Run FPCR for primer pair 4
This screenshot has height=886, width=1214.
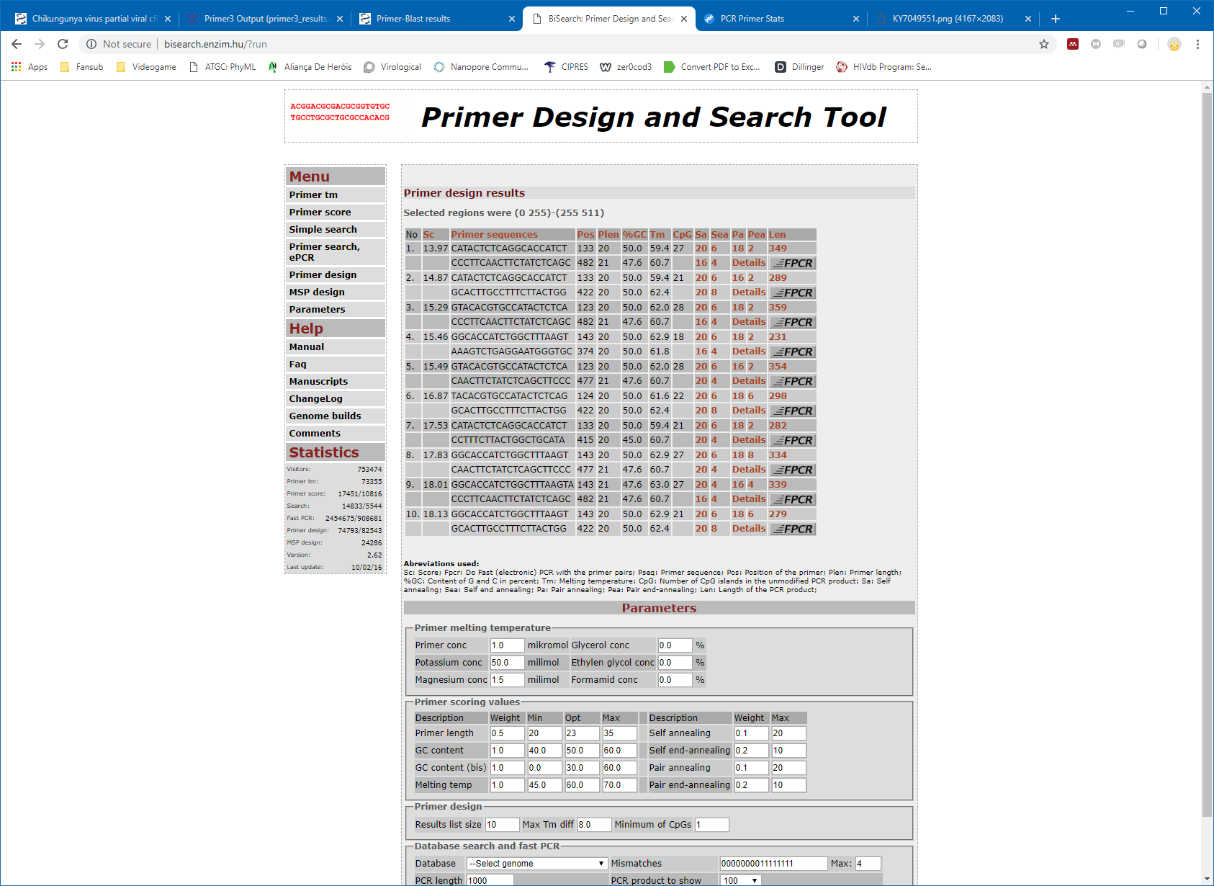click(x=793, y=352)
